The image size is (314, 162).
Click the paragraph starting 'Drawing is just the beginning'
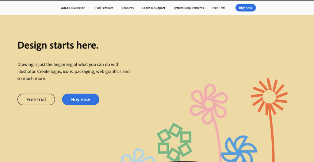pos(74,72)
